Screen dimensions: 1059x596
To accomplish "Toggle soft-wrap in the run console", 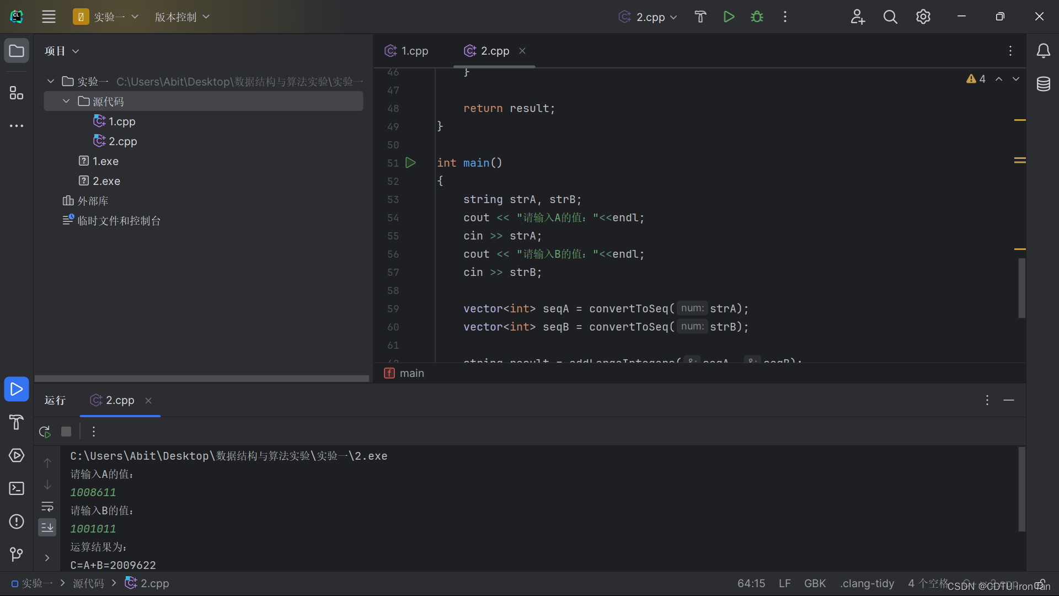I will tap(47, 507).
